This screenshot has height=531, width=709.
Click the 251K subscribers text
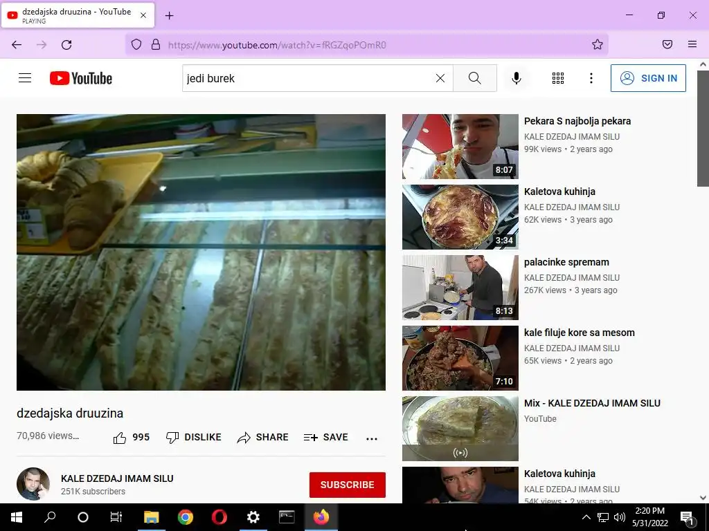click(x=93, y=492)
